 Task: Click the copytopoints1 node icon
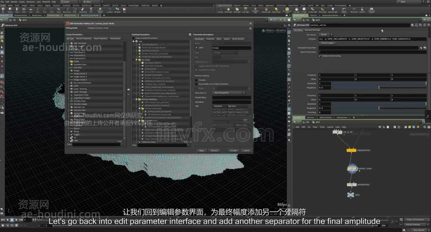[351, 150]
